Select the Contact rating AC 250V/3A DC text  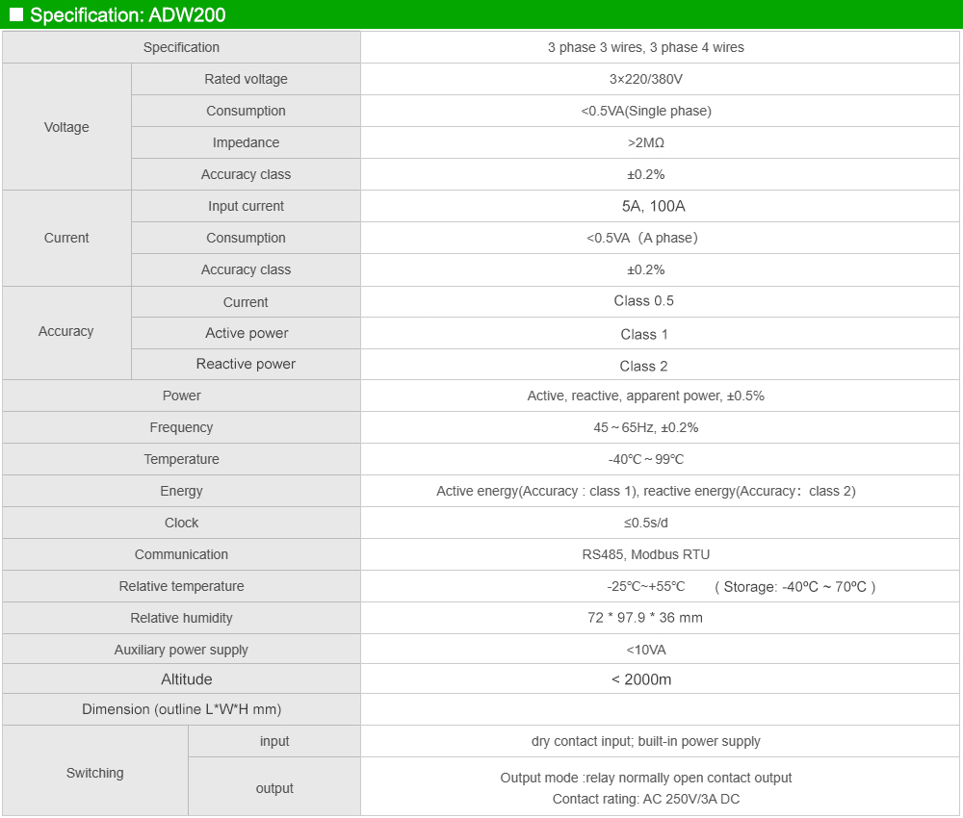(x=645, y=799)
